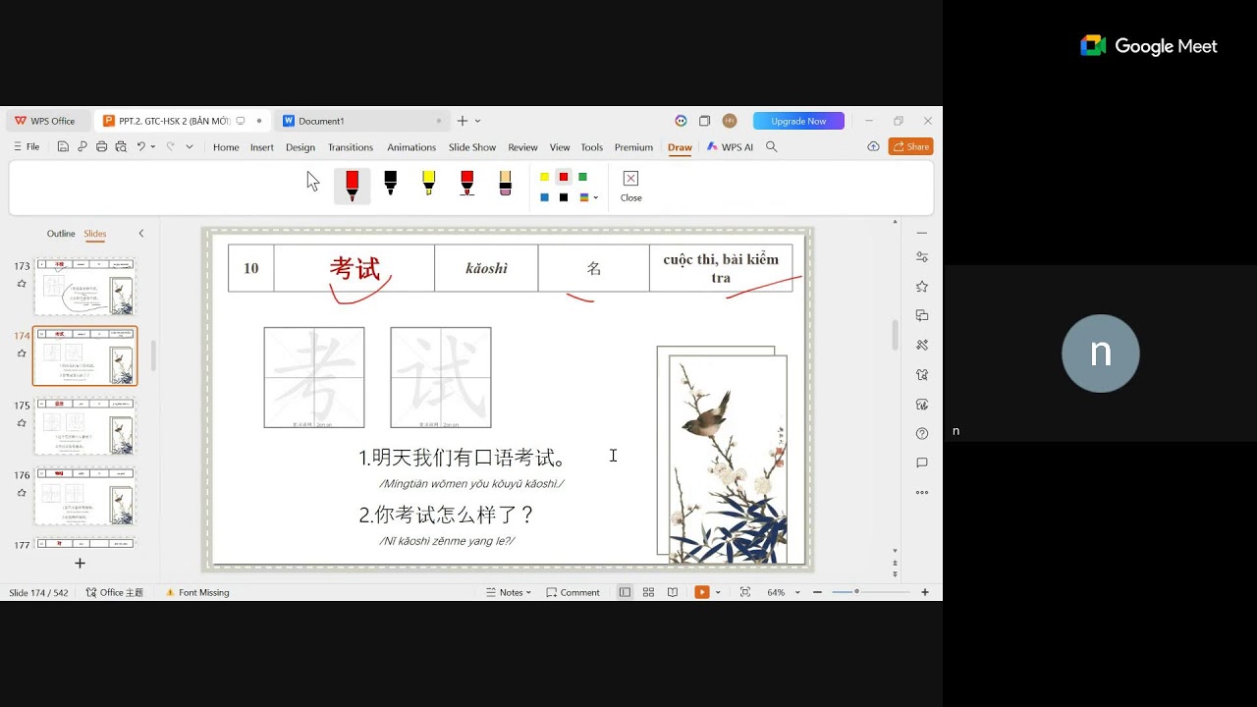
Task: Star slide 173 in the panel
Action: [x=22, y=284]
